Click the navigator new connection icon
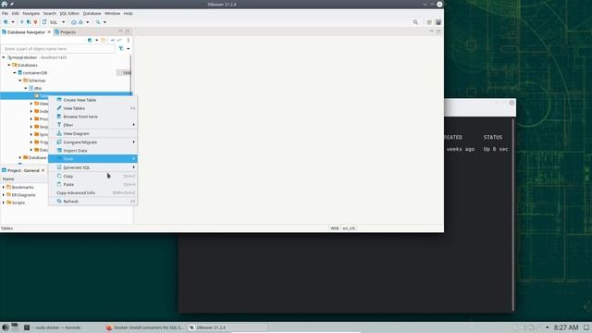Screen dimensions: 592x333 click(x=90, y=40)
